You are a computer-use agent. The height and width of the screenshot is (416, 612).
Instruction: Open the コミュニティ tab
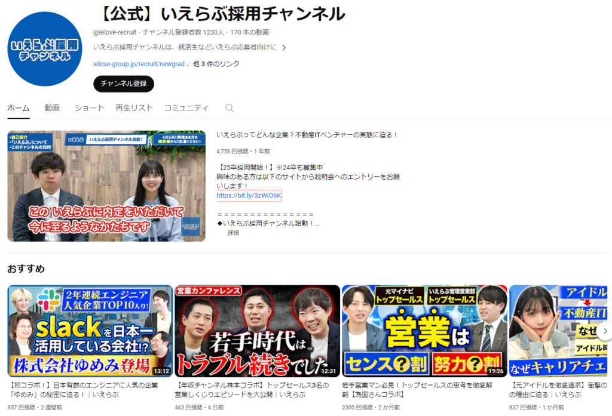186,108
